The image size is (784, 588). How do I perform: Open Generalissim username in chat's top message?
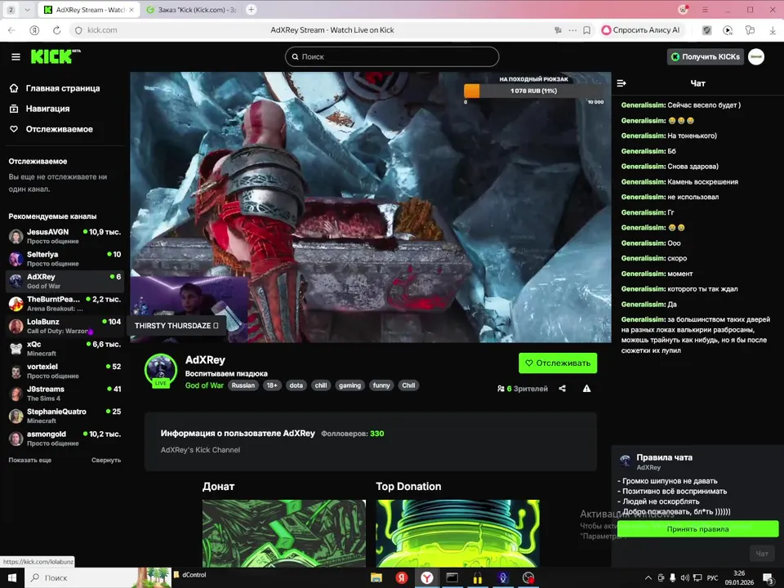(x=643, y=105)
